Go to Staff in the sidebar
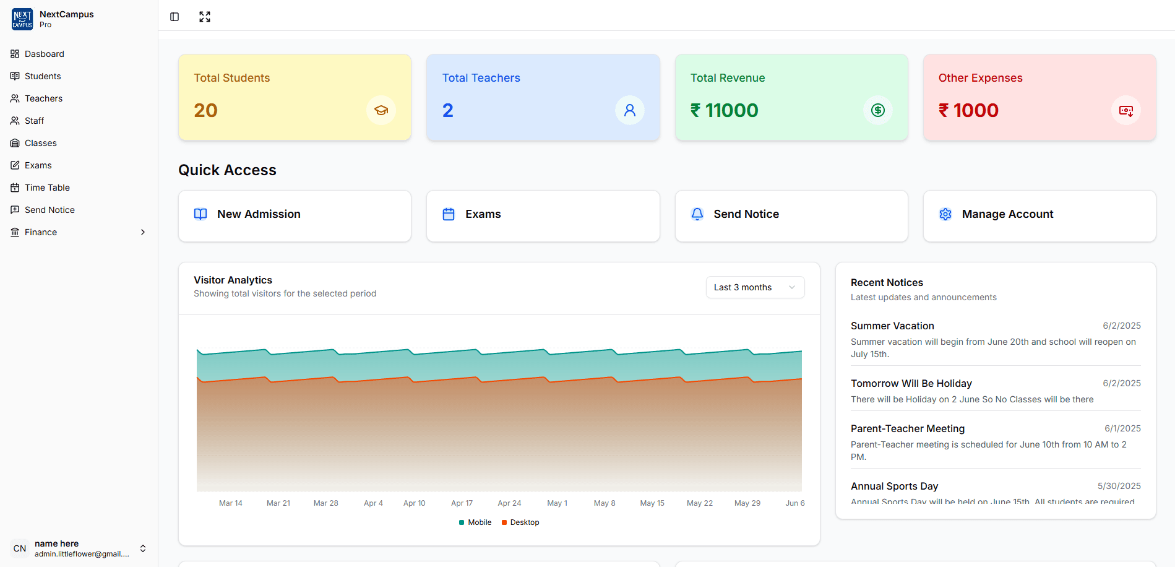This screenshot has height=567, width=1175. (79, 121)
